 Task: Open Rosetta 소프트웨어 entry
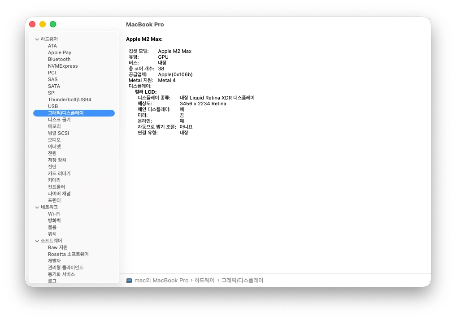[x=68, y=254]
